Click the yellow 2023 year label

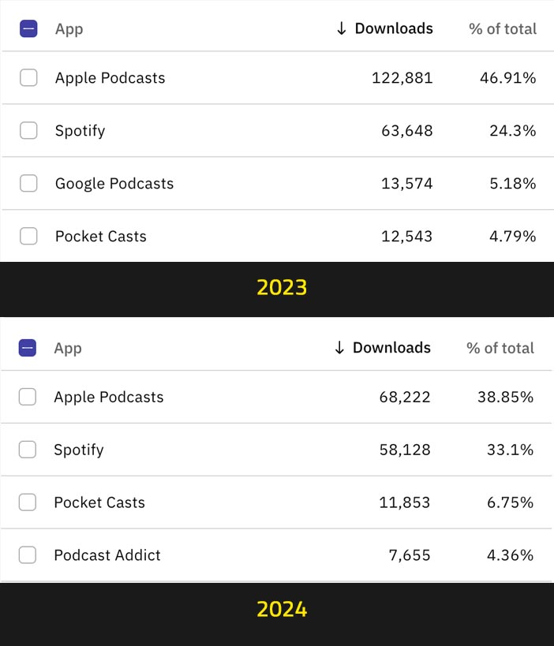pyautogui.click(x=282, y=288)
